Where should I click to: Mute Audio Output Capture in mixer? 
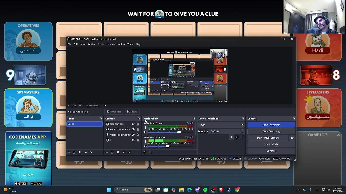[x=145, y=146]
